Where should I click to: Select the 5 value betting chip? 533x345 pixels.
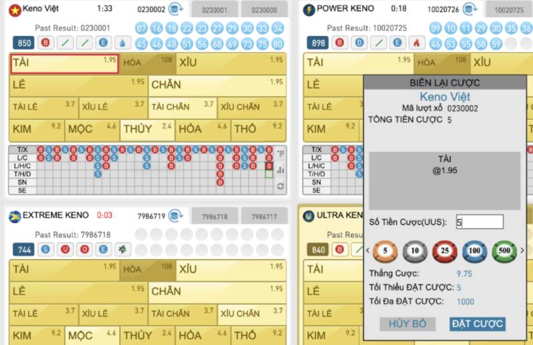385,251
